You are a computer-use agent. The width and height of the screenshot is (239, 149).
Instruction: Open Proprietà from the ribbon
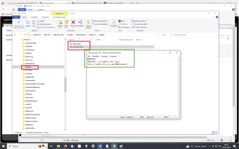(114, 22)
